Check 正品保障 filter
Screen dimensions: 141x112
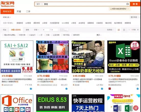(52, 35)
